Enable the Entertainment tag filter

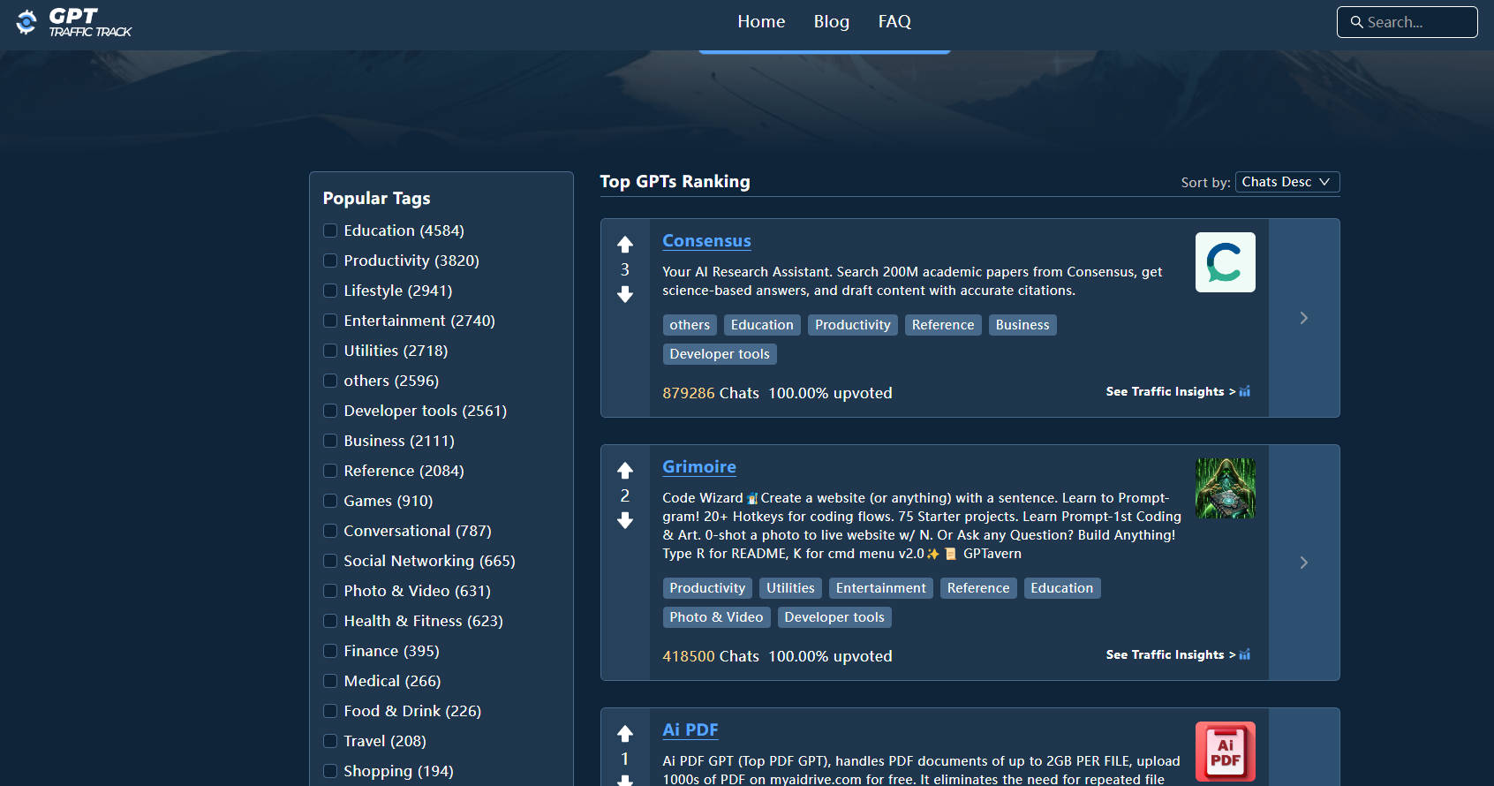330,321
